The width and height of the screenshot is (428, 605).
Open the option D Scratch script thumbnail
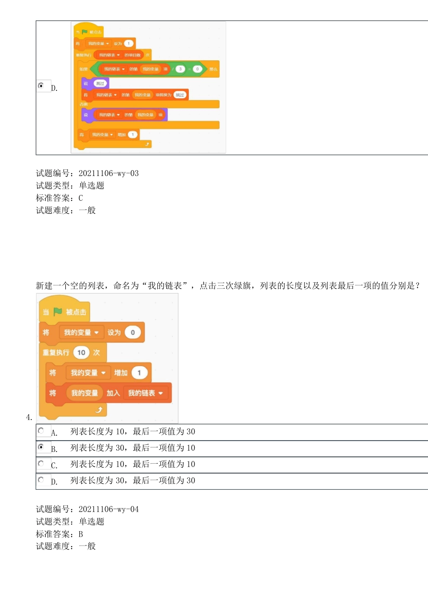point(149,87)
